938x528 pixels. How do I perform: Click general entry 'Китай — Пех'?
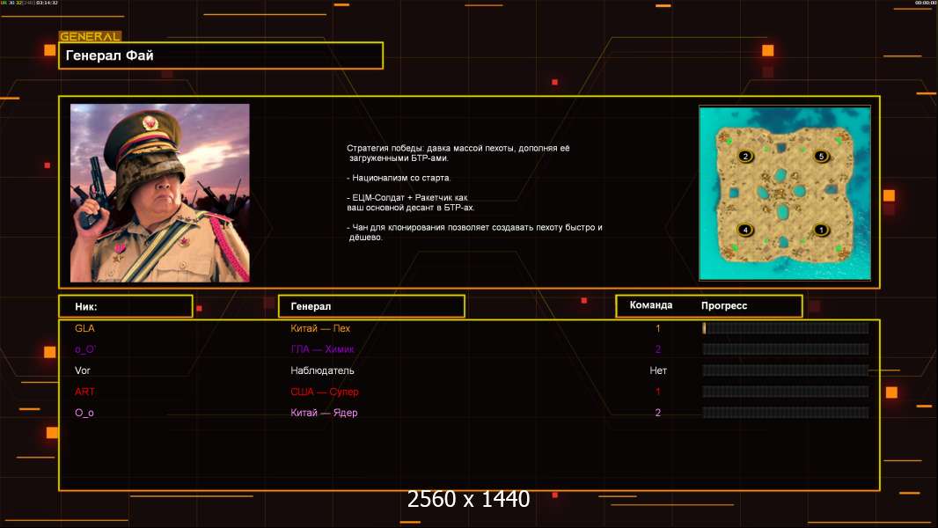coord(320,328)
